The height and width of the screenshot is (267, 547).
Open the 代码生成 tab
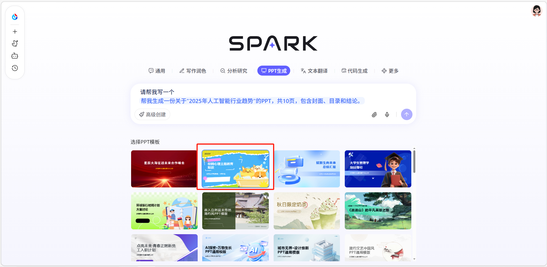point(354,71)
